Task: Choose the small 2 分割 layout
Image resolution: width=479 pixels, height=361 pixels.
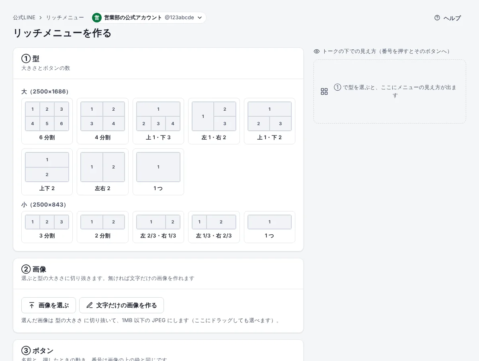Action: pyautogui.click(x=102, y=227)
